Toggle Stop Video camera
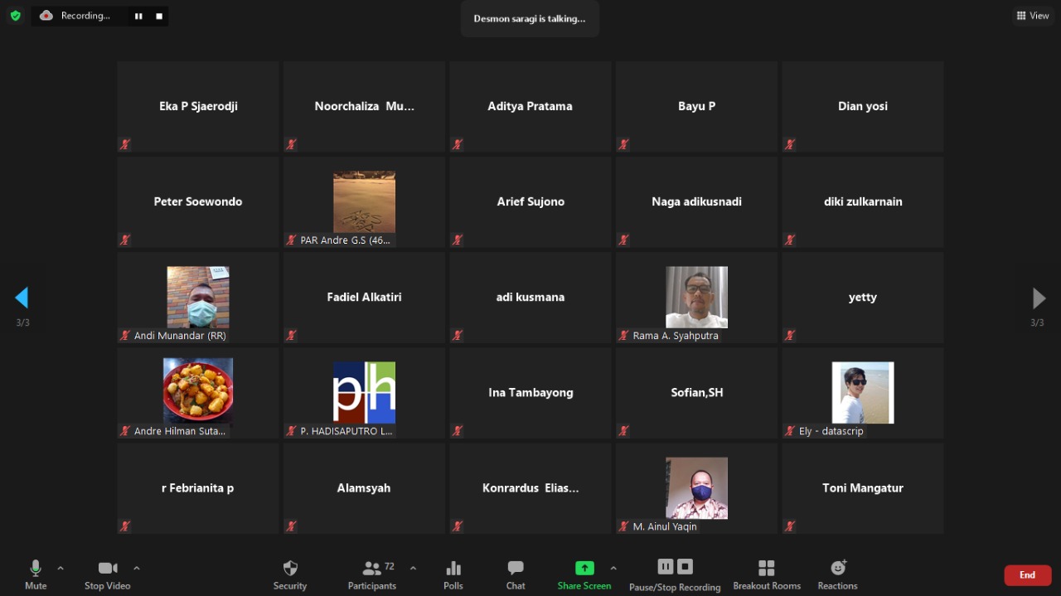Viewport: 1061px width, 596px height. coord(108,569)
